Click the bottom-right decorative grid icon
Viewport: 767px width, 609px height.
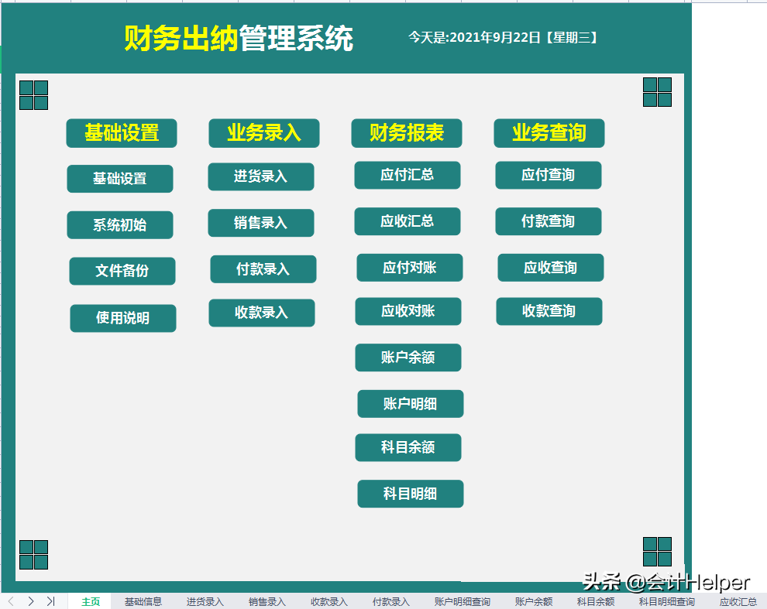click(657, 551)
